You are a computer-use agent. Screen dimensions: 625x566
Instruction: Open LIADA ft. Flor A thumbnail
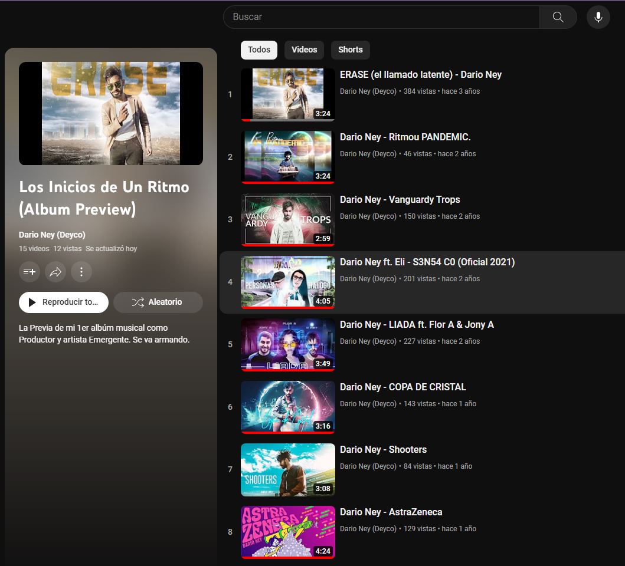click(x=288, y=344)
